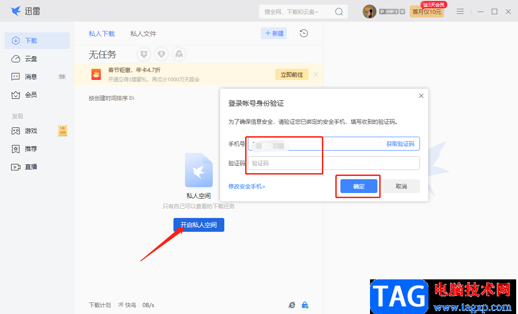Click the VIP1 年 membership badge
This screenshot has height=314, width=518.
pos(392,12)
